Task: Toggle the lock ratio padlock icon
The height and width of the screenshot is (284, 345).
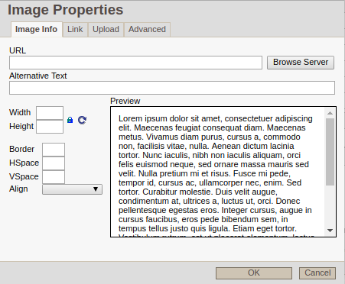Action: click(70, 120)
